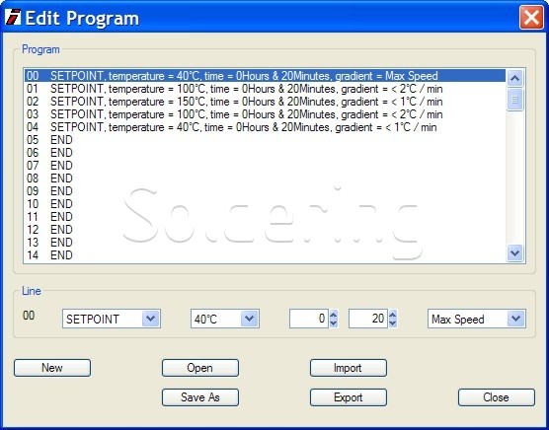Click the app logo icon in title bar
The width and height of the screenshot is (549, 430).
pos(13,17)
